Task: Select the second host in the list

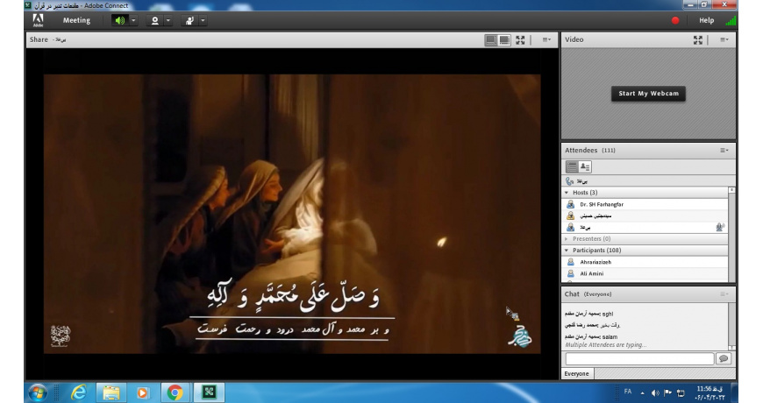Action: coord(645,216)
